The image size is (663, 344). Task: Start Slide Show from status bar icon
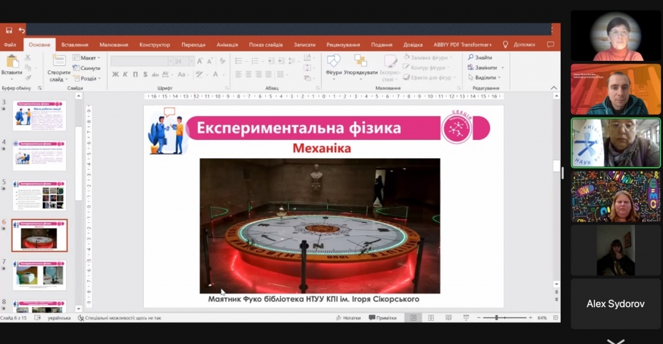click(466, 318)
